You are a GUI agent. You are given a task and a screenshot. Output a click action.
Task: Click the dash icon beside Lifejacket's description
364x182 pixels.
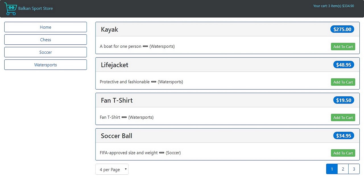pyautogui.click(x=154, y=82)
